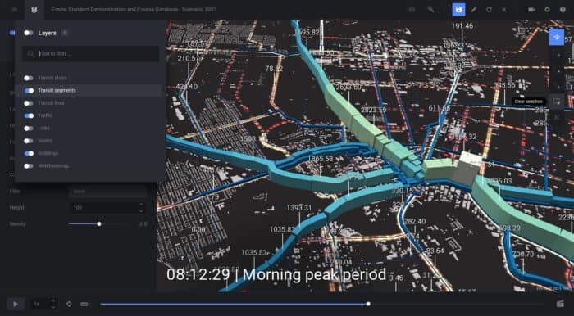Click the gear icon beside the wrench
Image resolution: width=574 pixels, height=316 pixels.
(x=412, y=10)
